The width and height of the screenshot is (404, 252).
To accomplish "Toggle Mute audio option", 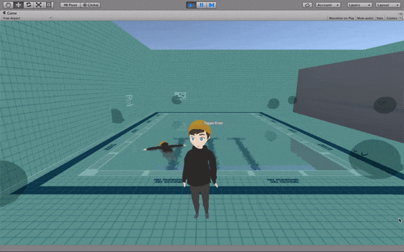I will pos(365,18).
